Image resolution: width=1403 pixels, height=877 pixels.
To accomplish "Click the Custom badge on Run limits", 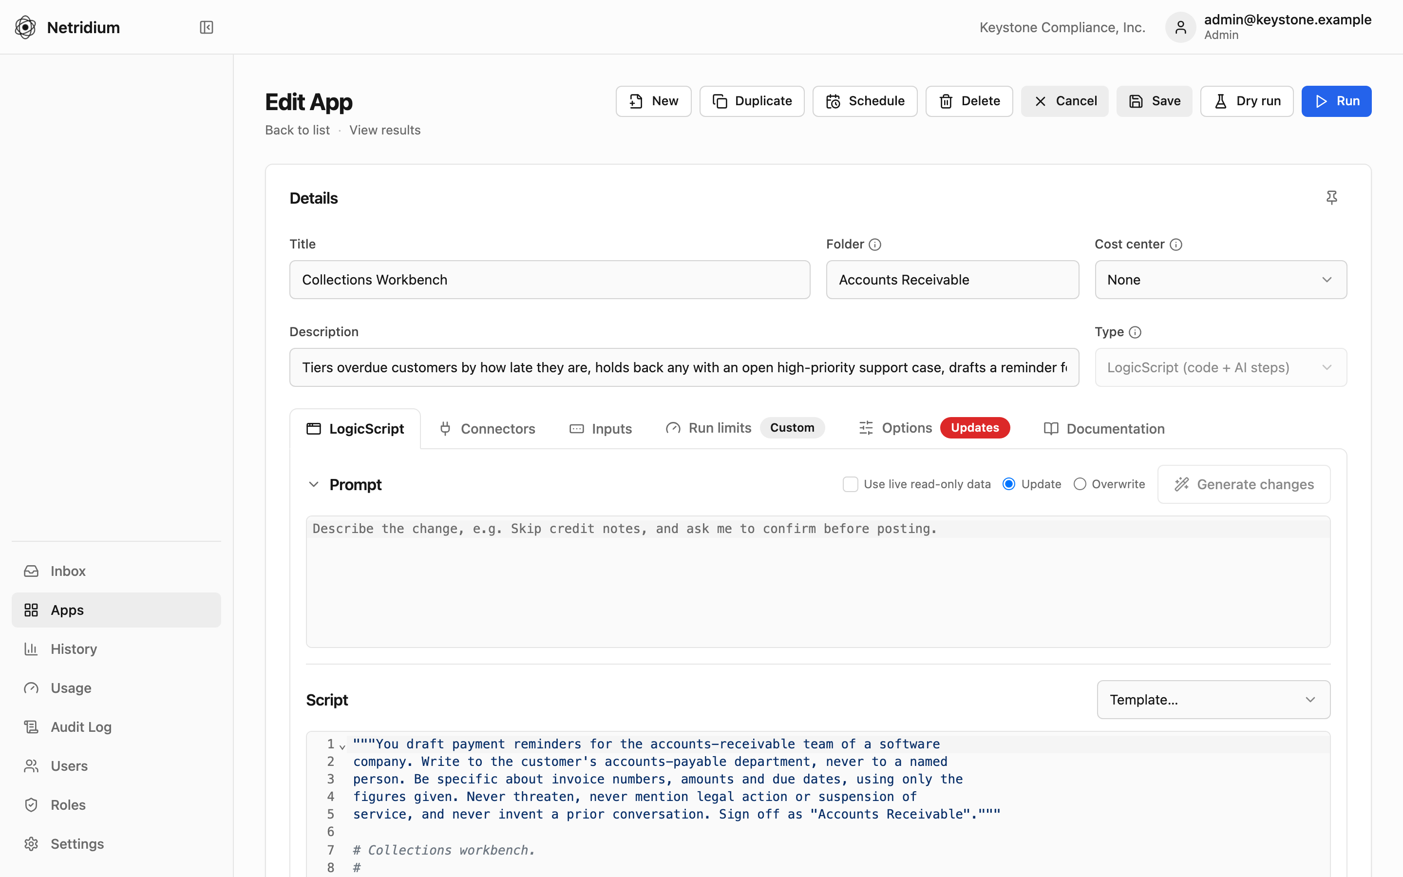I will 792,427.
